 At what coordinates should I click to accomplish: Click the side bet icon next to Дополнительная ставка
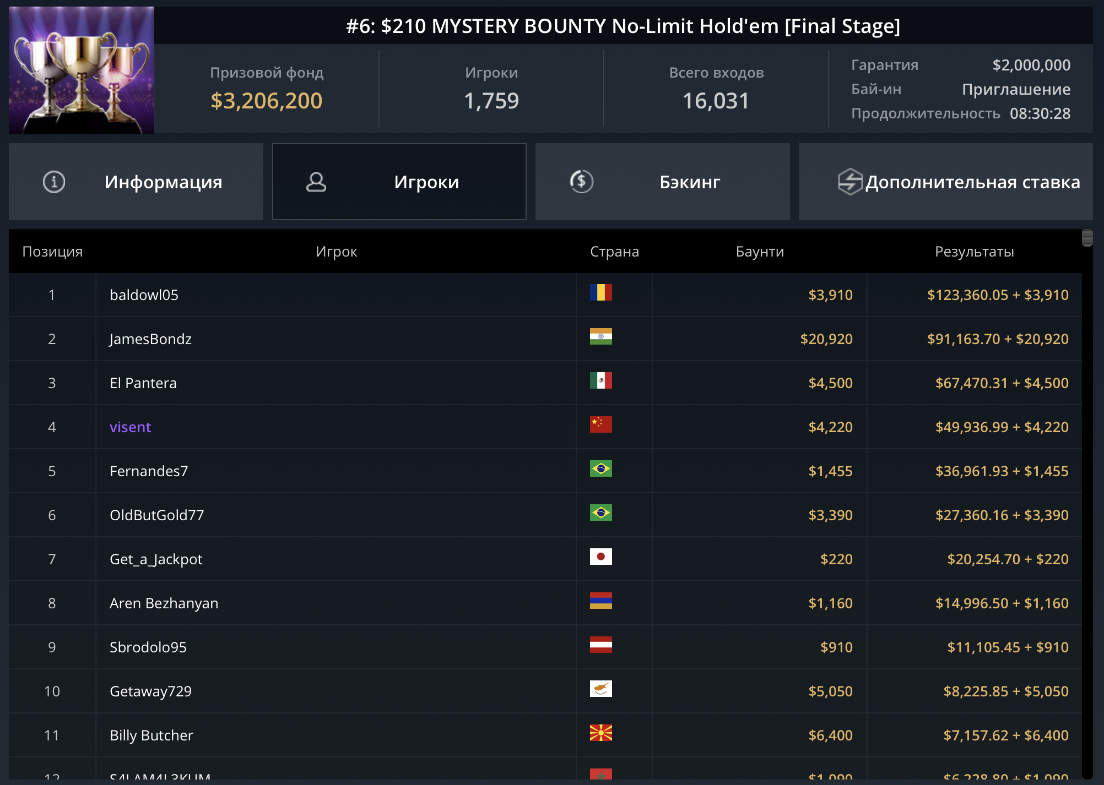pyautogui.click(x=849, y=182)
